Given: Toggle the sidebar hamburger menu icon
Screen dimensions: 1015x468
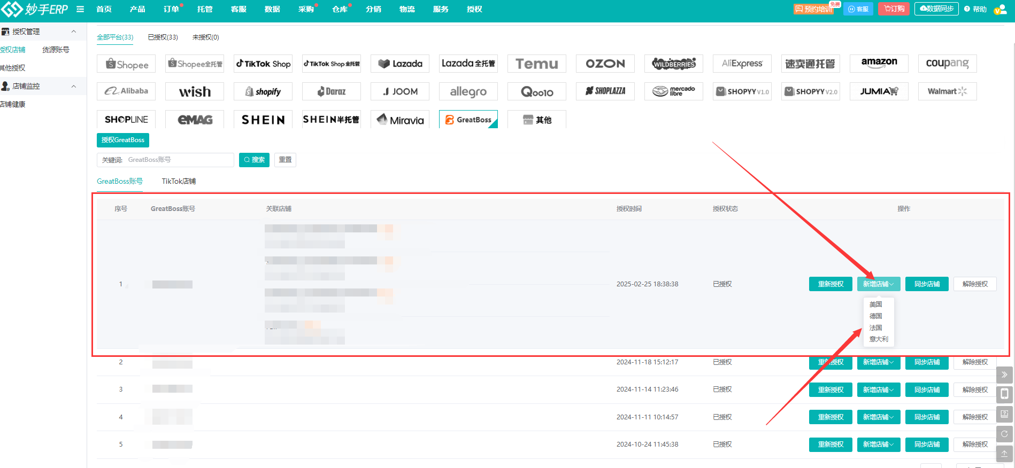Looking at the screenshot, I should click(x=80, y=9).
